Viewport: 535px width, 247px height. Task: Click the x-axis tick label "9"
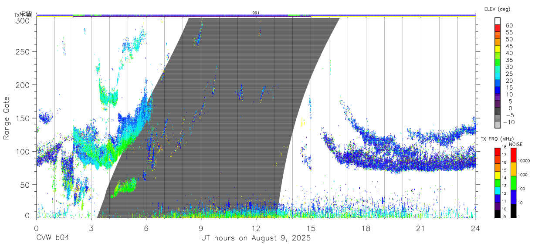click(201, 227)
